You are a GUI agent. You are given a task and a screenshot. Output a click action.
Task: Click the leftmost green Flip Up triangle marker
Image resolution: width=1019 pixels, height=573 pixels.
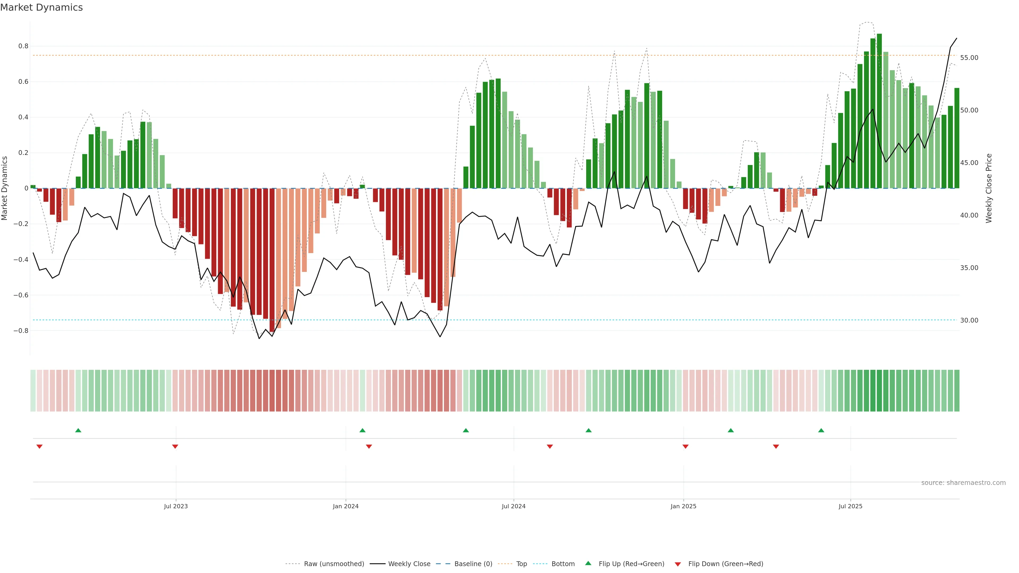[78, 430]
